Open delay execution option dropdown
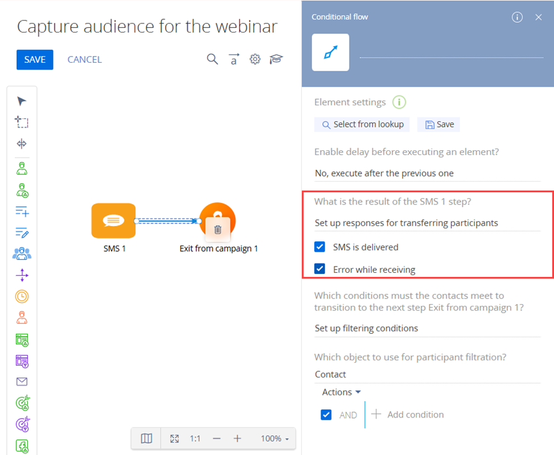 pos(426,174)
